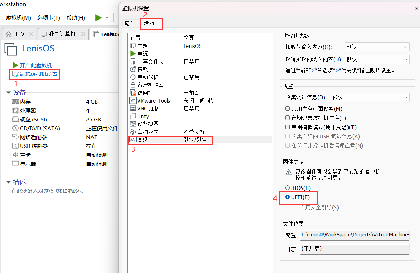Click the 描述 text area placeholder
420x273 pixels.
(x=48, y=191)
